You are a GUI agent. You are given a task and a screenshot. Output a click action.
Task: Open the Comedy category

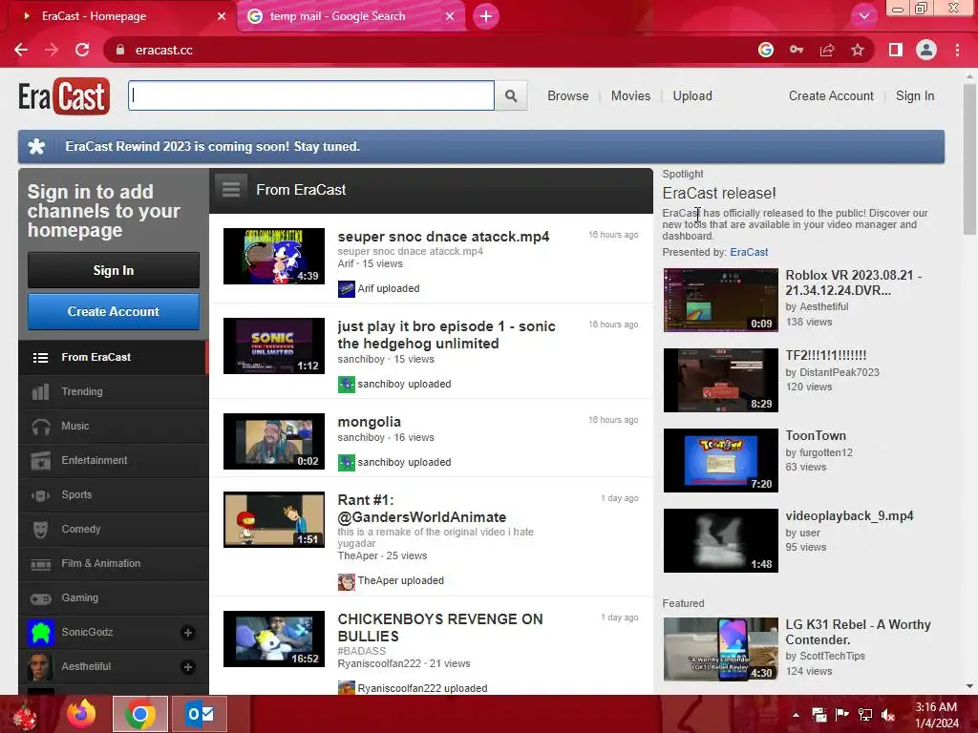click(x=80, y=529)
